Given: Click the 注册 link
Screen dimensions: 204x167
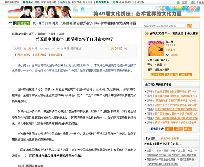Looking at the screenshot, I should (x=193, y=2).
